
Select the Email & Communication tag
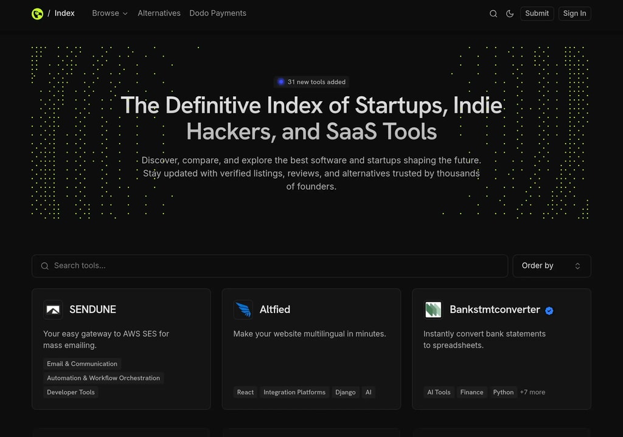click(x=82, y=363)
